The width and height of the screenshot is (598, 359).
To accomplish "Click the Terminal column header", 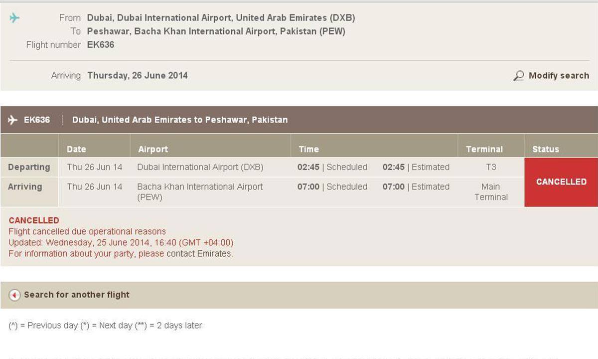I will pos(484,149).
